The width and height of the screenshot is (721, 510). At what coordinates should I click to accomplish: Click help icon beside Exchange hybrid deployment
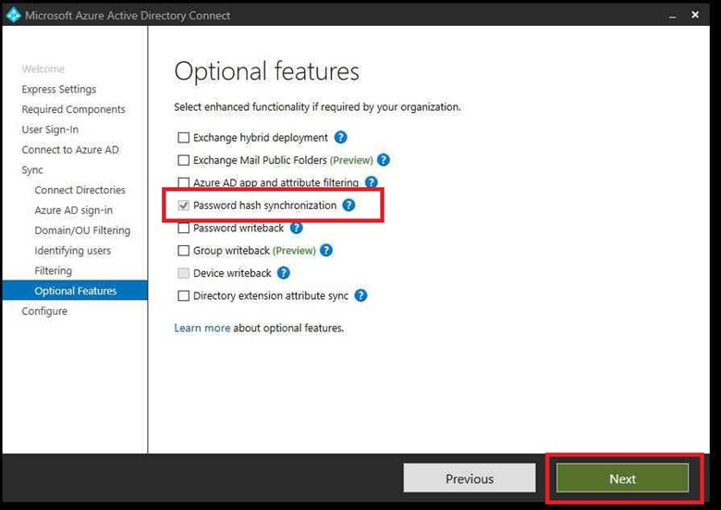coord(340,138)
